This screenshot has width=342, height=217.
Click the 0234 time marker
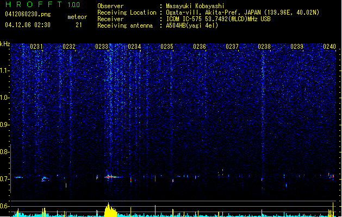click(134, 47)
